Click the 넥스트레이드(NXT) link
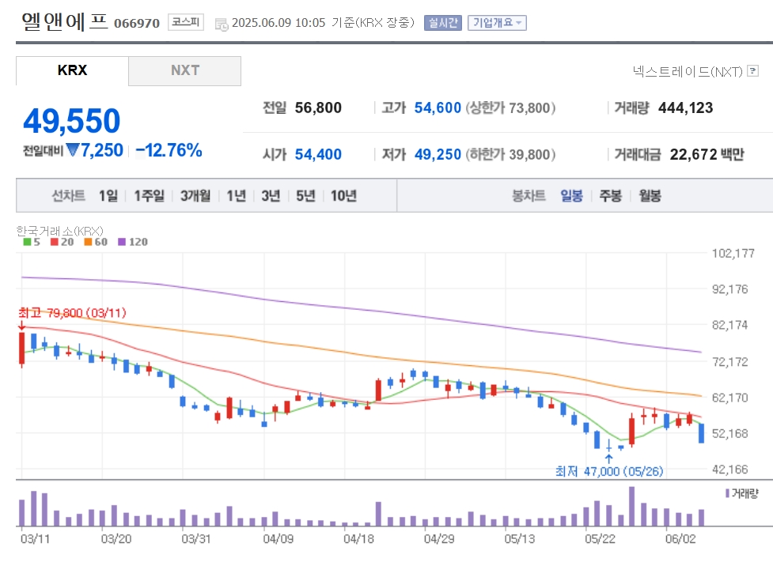Screen dimensions: 773x562 tap(688, 72)
